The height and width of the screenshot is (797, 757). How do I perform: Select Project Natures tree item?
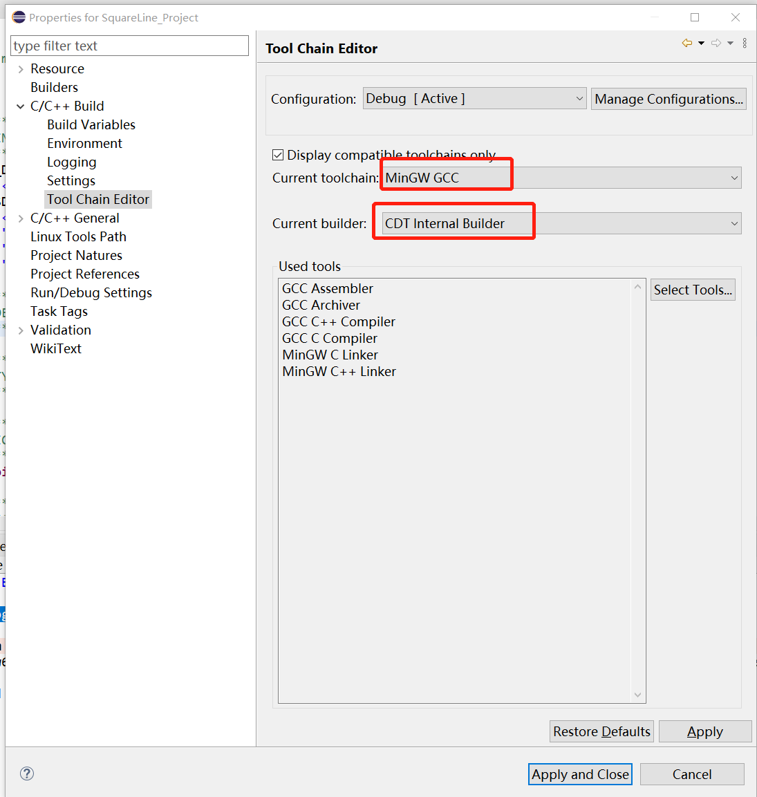click(x=76, y=255)
